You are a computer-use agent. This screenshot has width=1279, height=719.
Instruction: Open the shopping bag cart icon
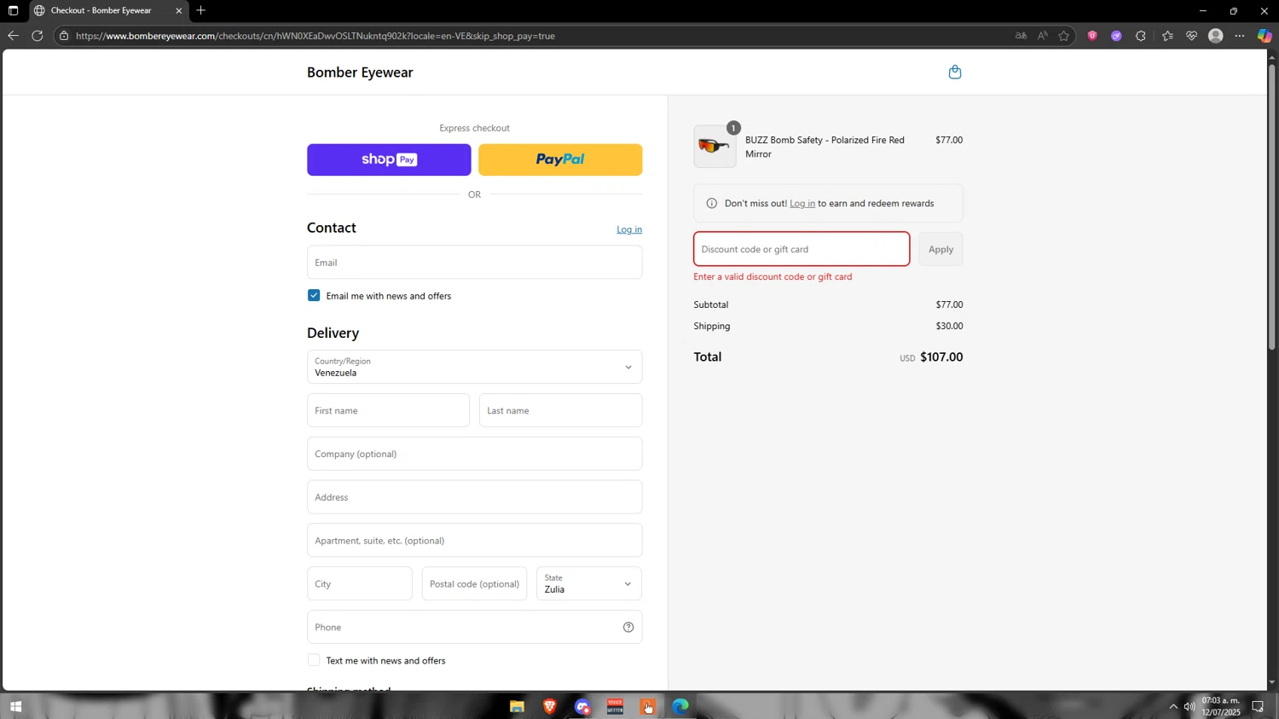[955, 72]
